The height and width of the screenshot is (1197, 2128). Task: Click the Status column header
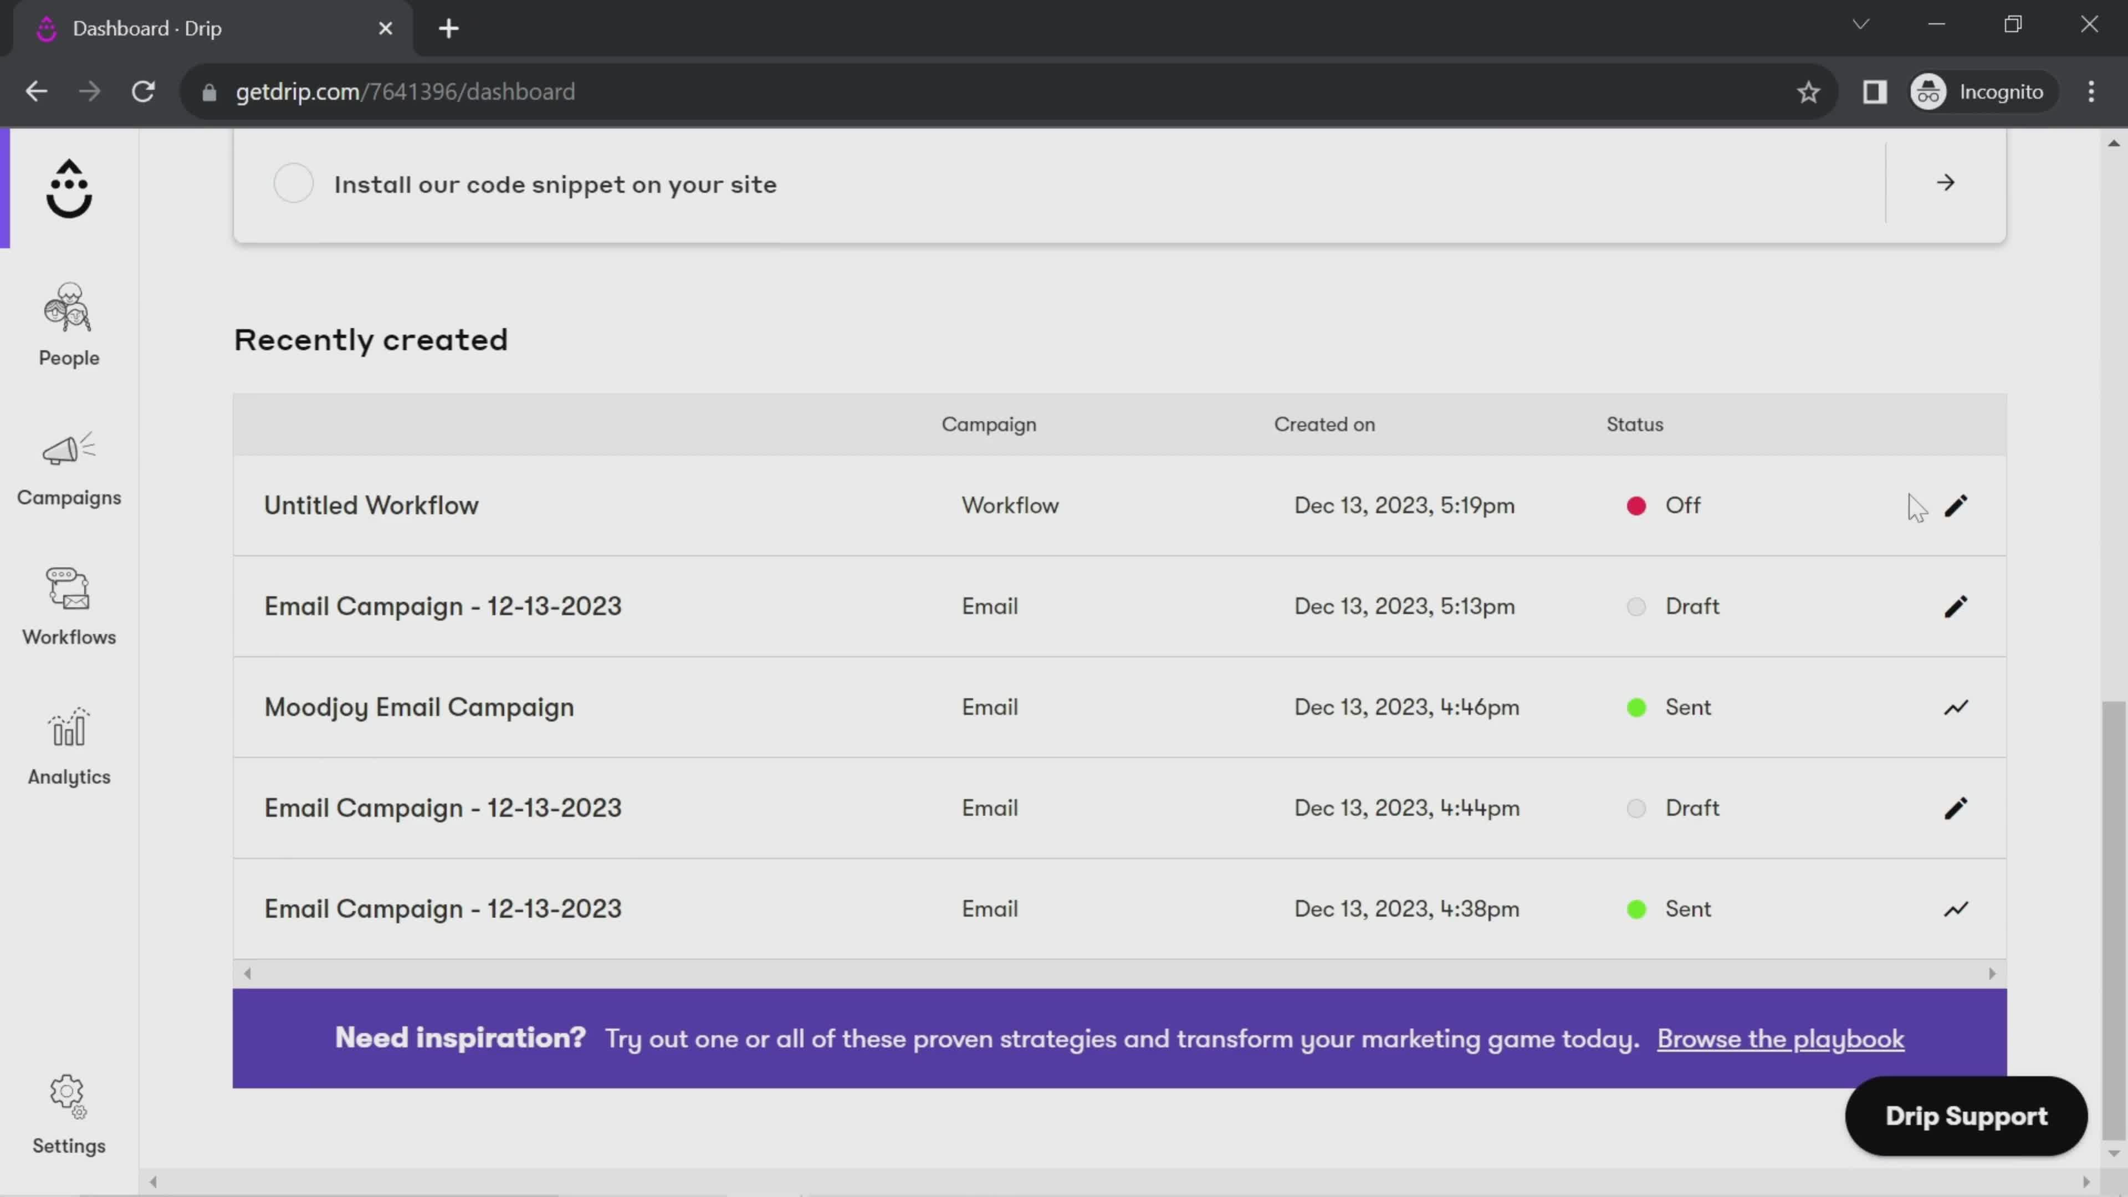click(x=1634, y=424)
